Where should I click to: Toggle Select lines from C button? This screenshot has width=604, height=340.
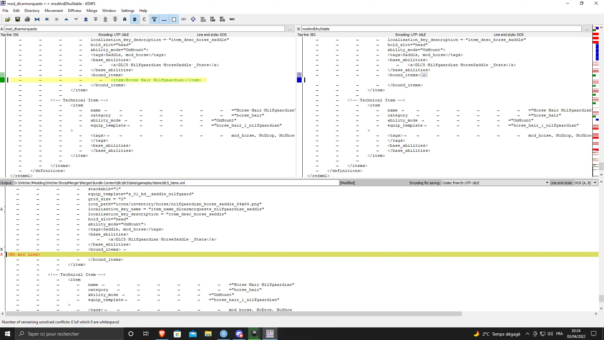(144, 19)
